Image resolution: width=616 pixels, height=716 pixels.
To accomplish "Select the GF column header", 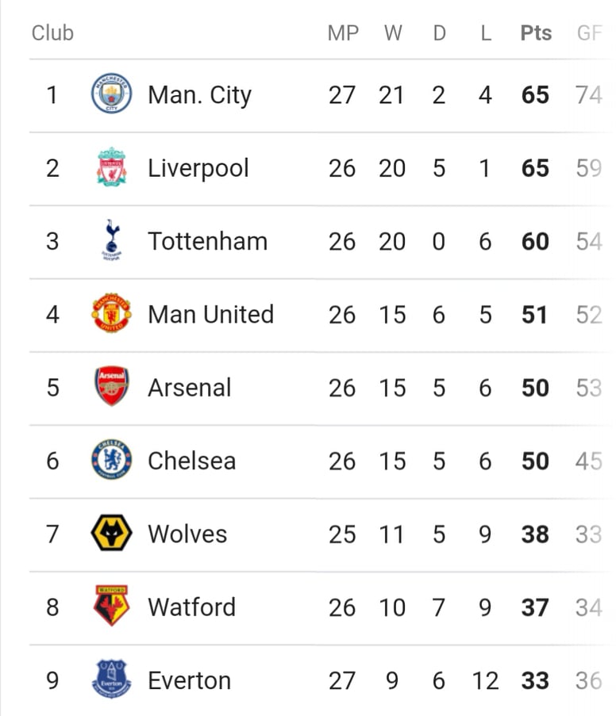I will click(589, 33).
